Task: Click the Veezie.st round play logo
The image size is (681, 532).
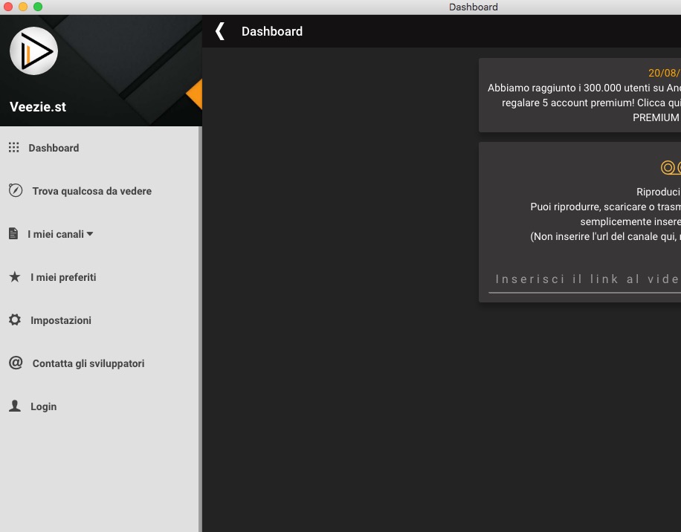Action: click(x=33, y=51)
